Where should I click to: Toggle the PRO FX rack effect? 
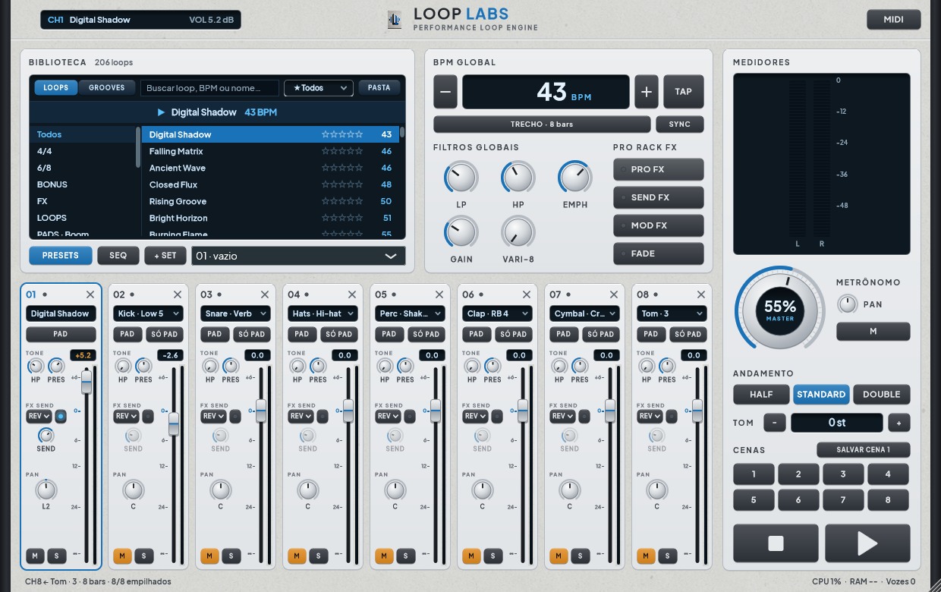coord(658,169)
